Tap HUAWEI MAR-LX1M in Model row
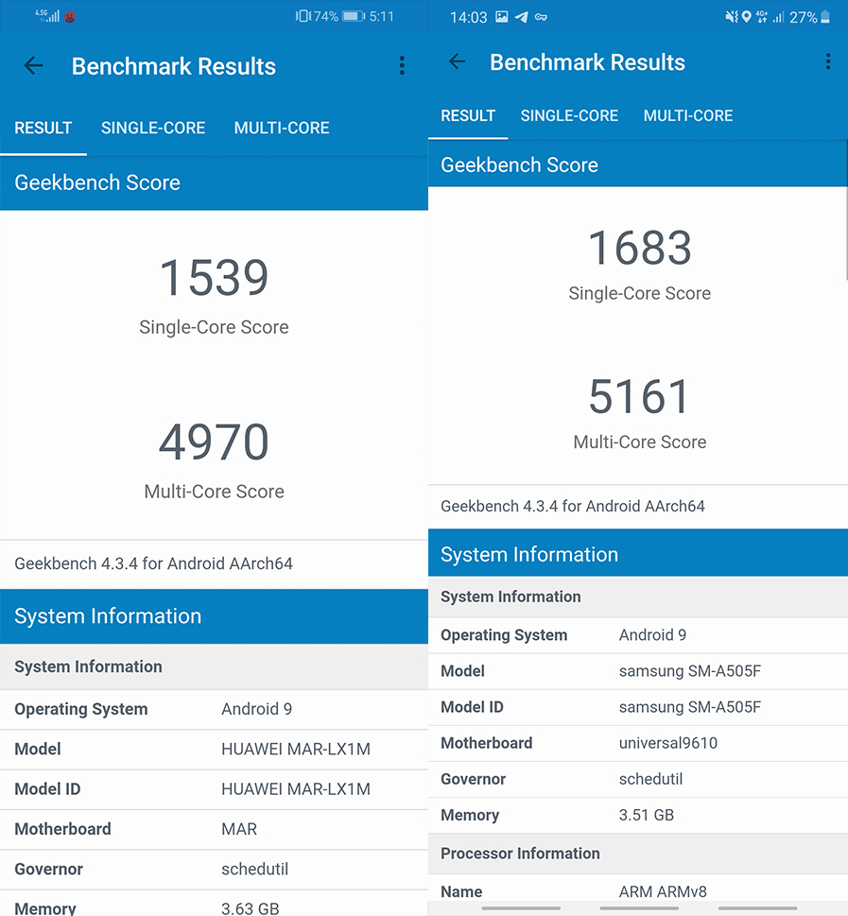 (296, 749)
